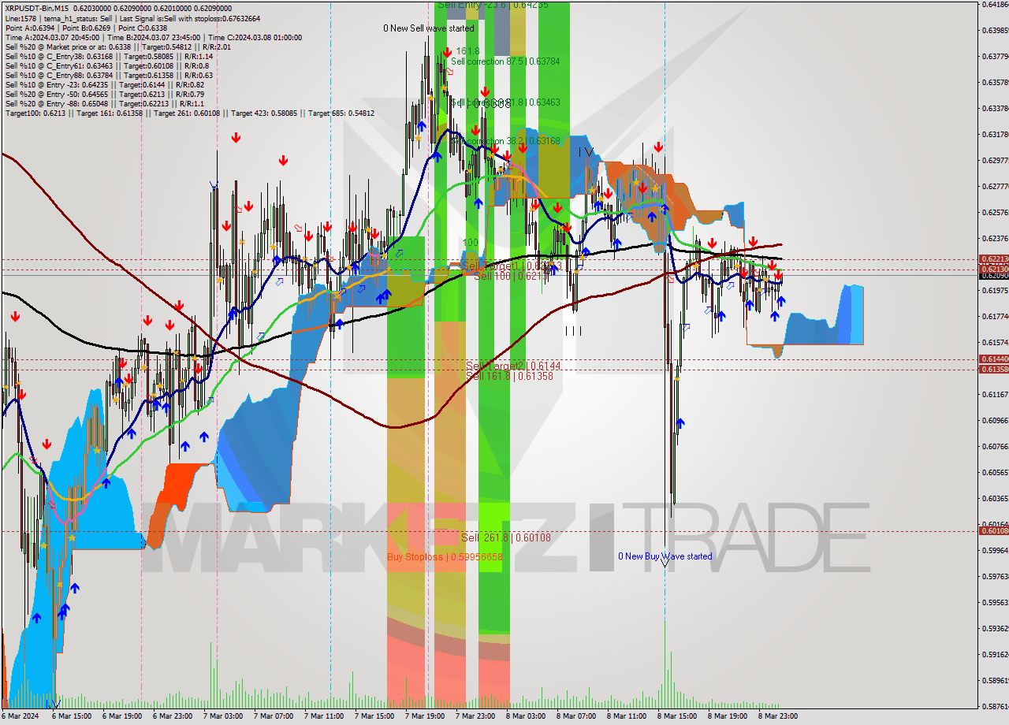Image resolution: width=1009 pixels, height=725 pixels.
Task: Click the '6 Mar 2024' time axis label
Action: tap(21, 716)
